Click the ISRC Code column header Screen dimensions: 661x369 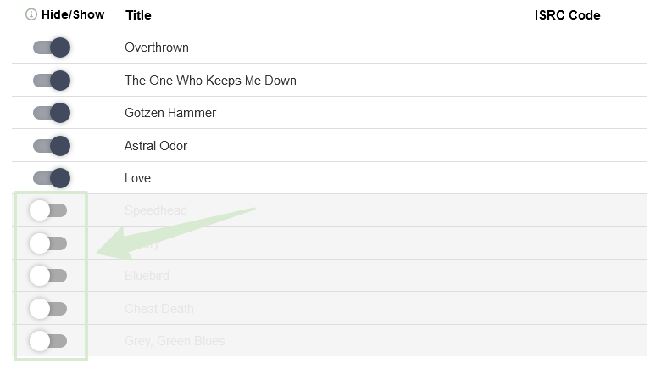[x=567, y=15]
